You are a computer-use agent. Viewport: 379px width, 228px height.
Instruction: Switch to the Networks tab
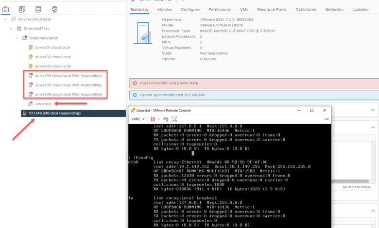pos(334,10)
